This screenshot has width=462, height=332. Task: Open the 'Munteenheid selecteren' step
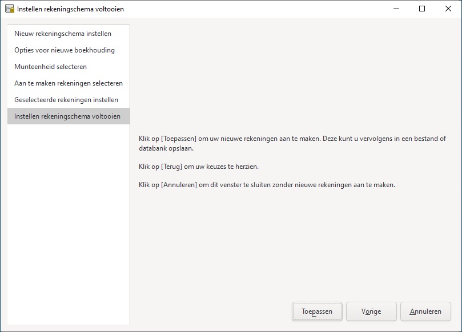pos(50,67)
